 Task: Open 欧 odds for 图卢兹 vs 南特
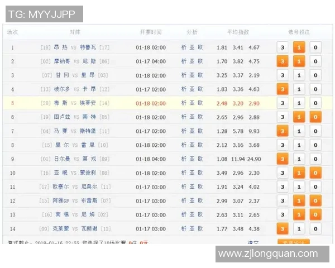pyautogui.click(x=200, y=117)
